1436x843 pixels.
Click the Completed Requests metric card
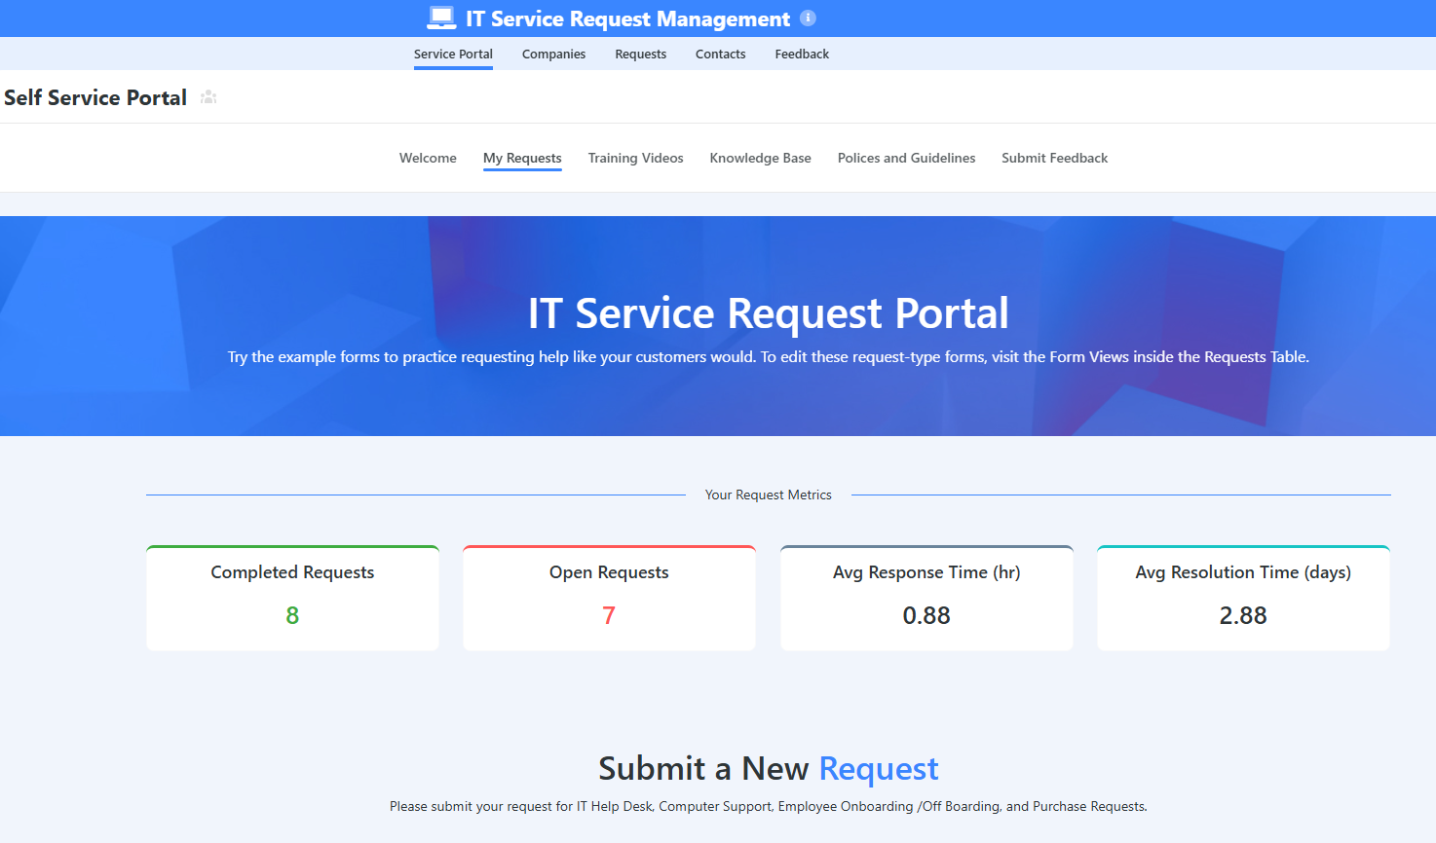click(292, 598)
